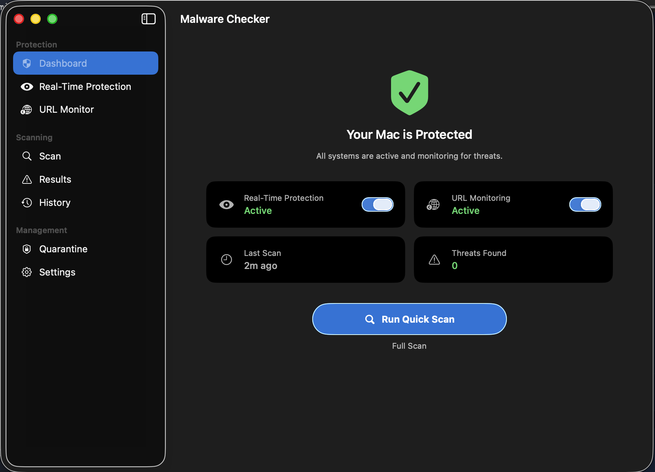
Task: Select History in the Scanning section
Action: (54, 202)
